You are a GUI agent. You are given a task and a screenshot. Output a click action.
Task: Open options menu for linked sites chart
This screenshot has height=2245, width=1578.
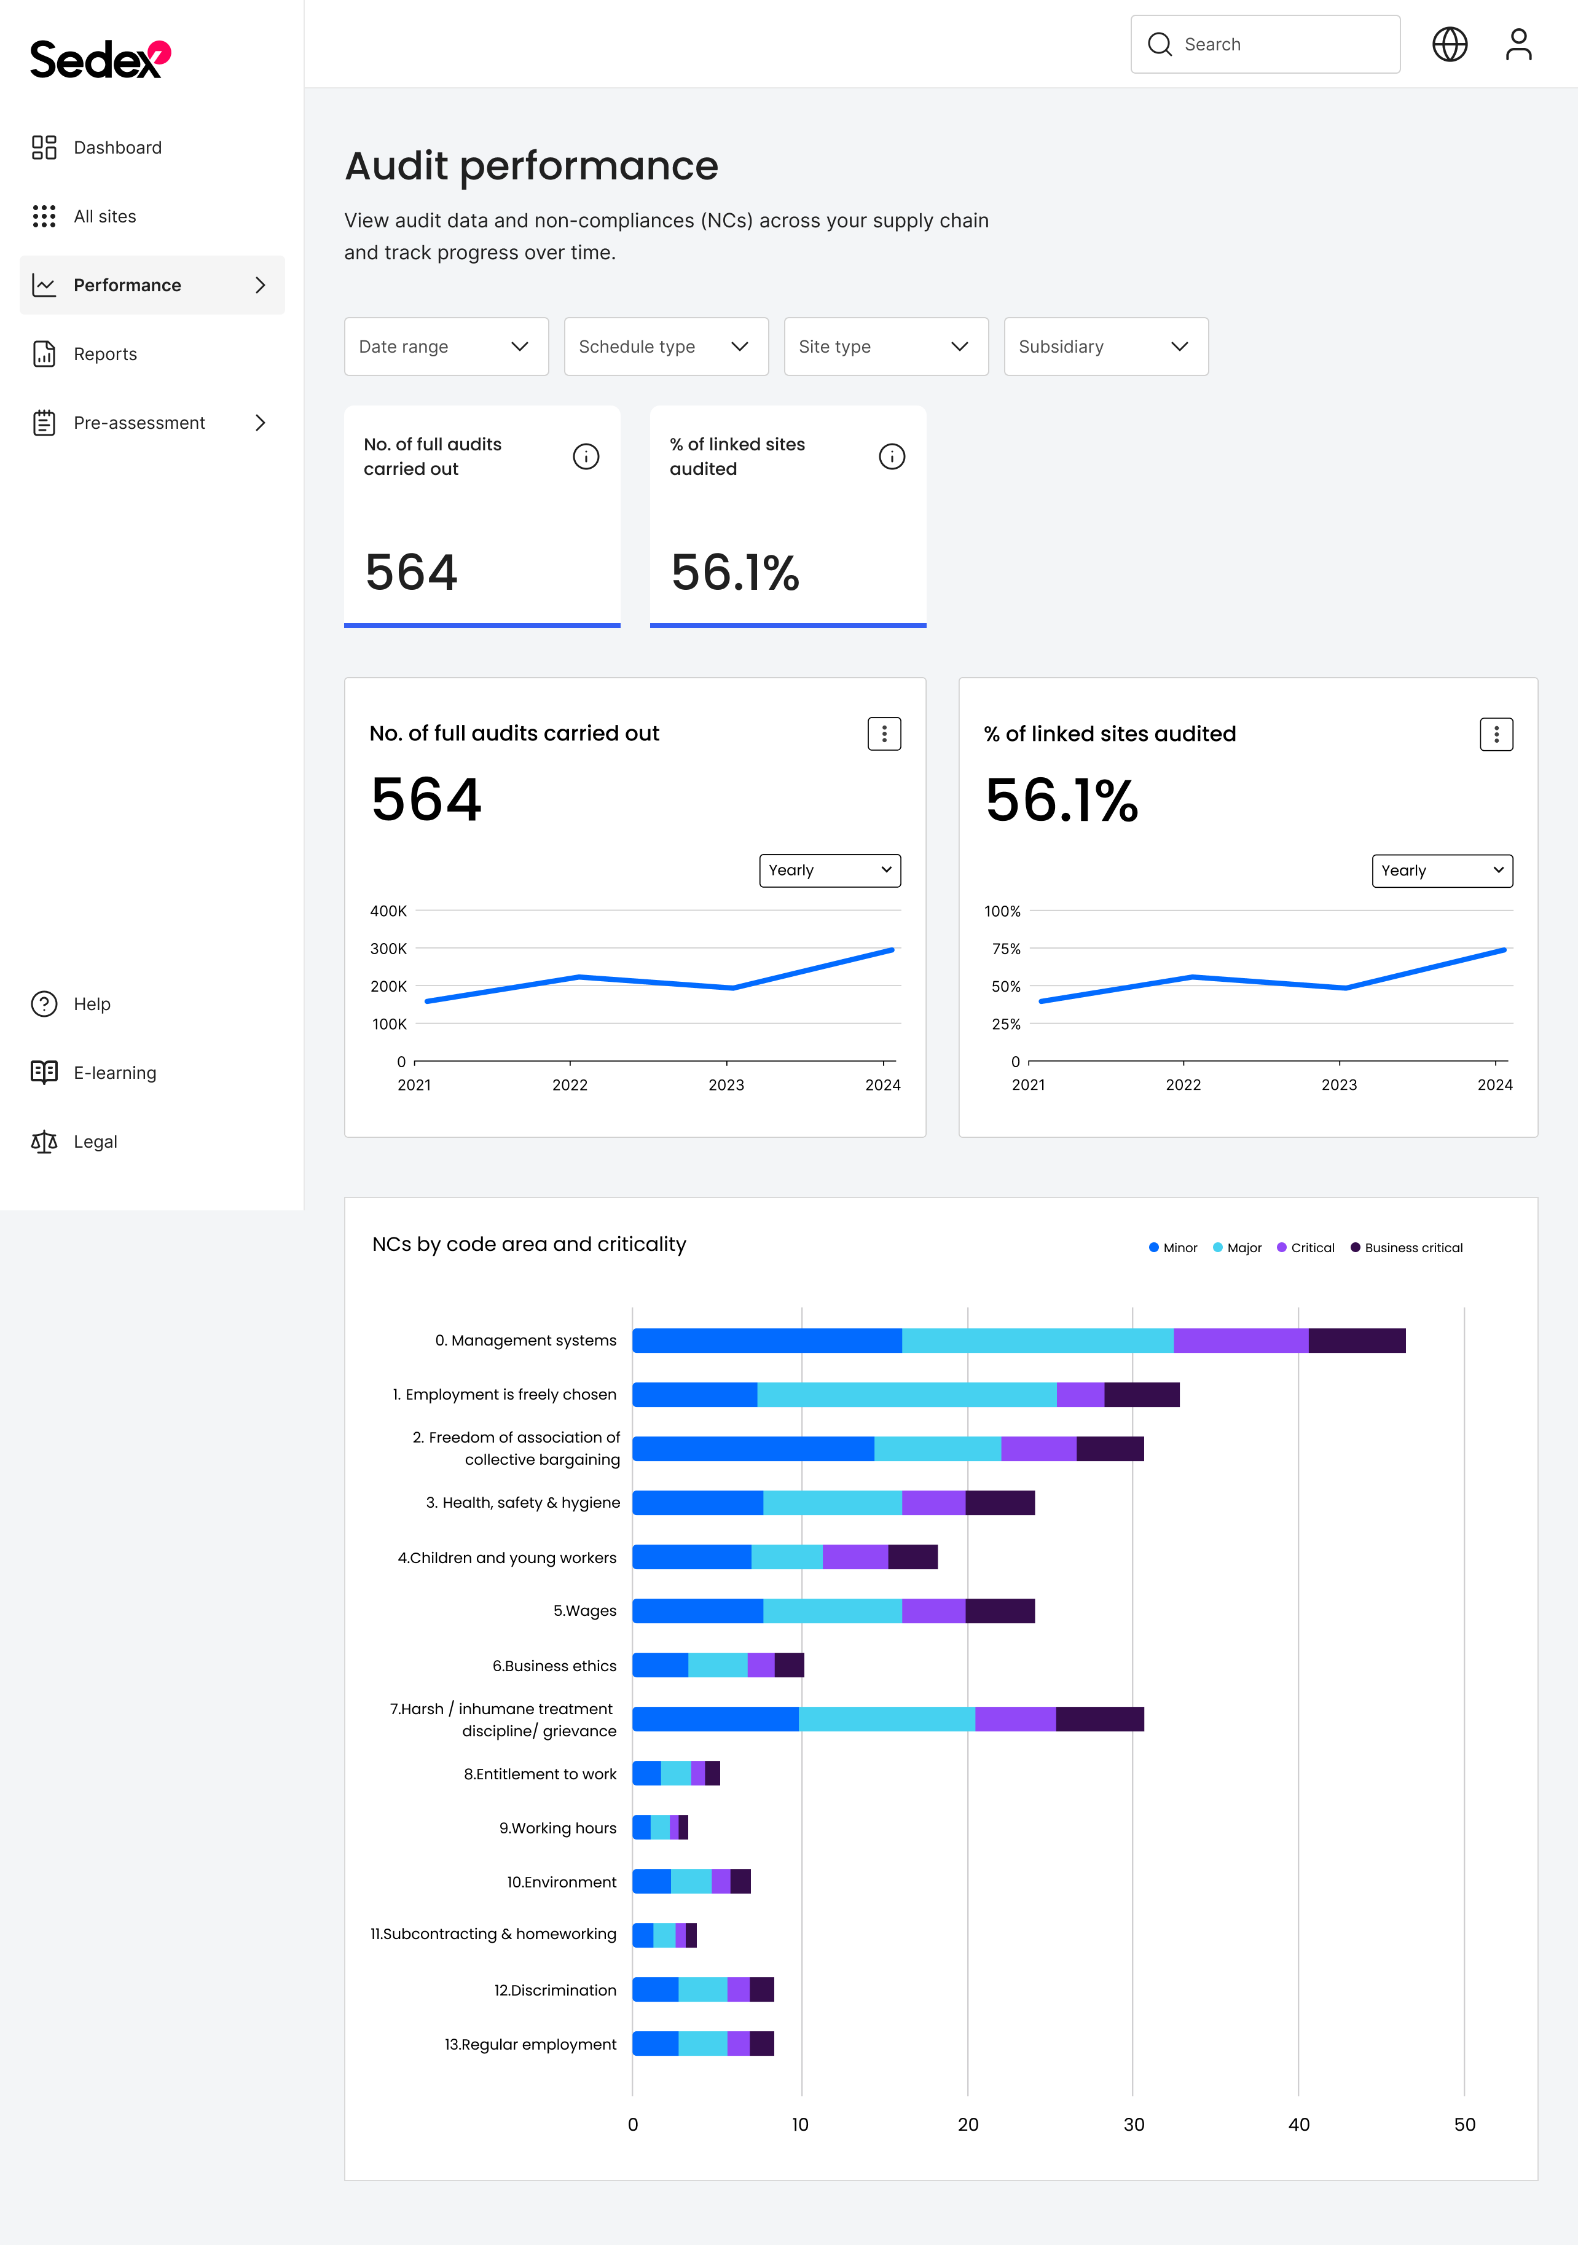click(1495, 734)
